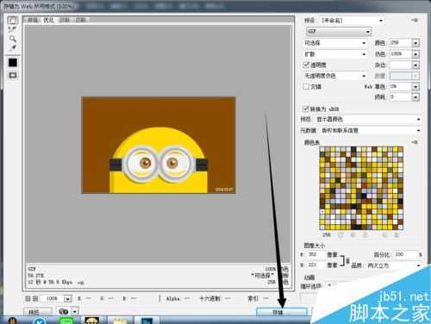The width and height of the screenshot is (431, 324).
Task: Select the Eyedropper tool
Action: click(x=12, y=47)
